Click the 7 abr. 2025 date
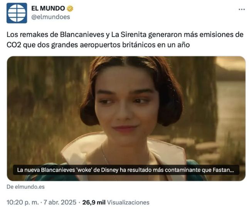 coord(60,202)
